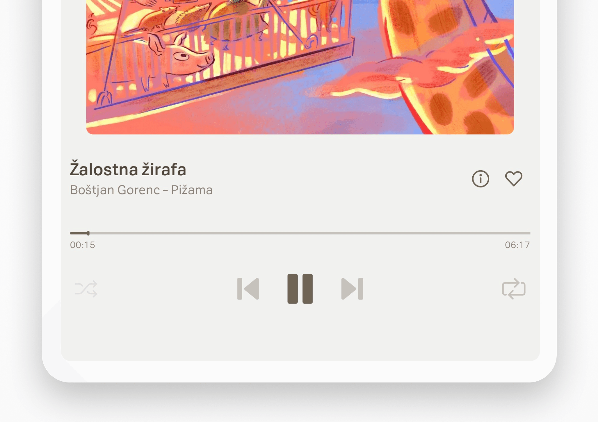The height and width of the screenshot is (422, 598).
Task: Seek to the far end of the progress bar
Action: tap(530, 233)
